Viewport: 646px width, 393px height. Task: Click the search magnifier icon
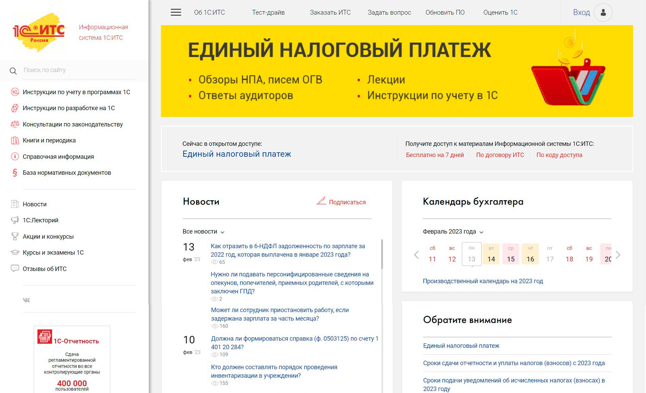[13, 71]
